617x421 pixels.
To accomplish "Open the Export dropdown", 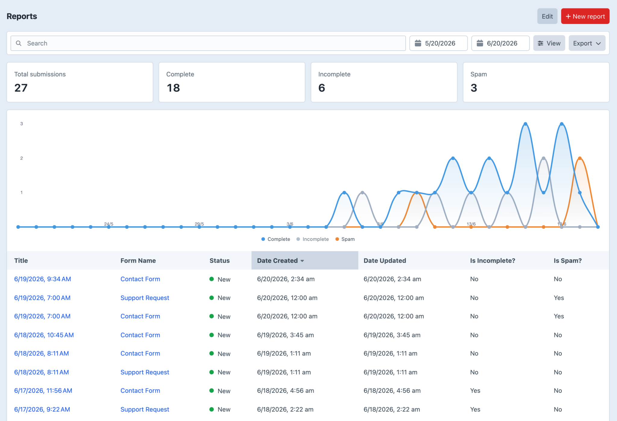I will [587, 43].
